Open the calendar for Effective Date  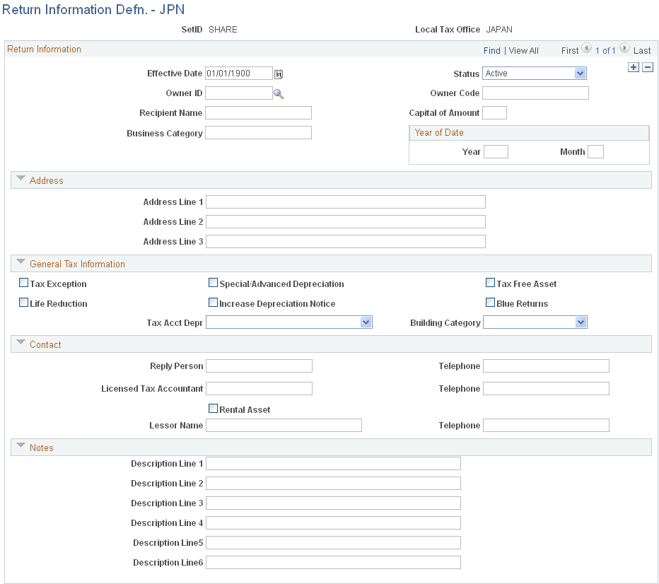(279, 73)
